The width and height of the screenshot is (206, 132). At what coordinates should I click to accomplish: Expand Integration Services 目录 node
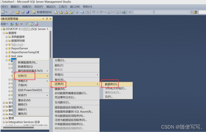[4, 122]
